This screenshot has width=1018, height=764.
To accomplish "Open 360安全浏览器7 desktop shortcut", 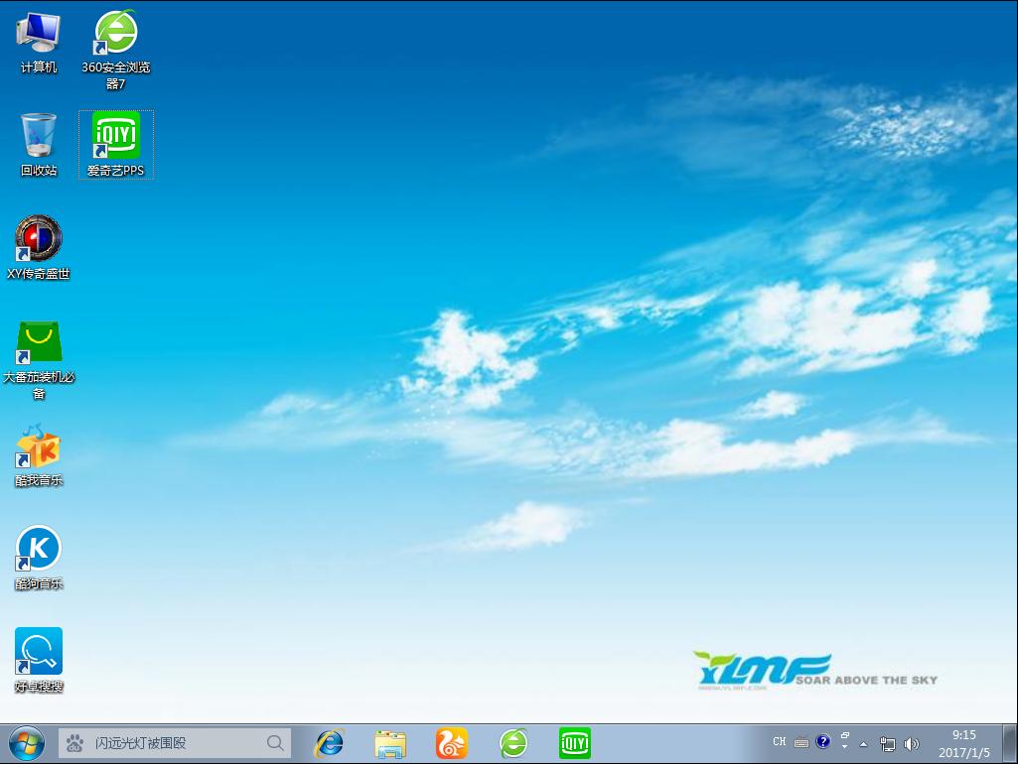I will pos(115,33).
